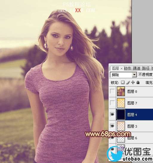Viewport: 153px width, 163px height.
Task: Switch to the 动作 tab
Action: [128, 68]
